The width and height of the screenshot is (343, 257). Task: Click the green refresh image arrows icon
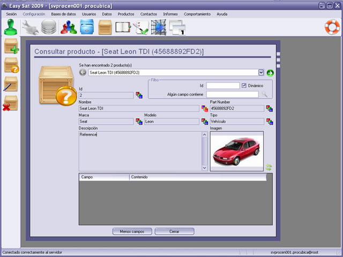(269, 168)
